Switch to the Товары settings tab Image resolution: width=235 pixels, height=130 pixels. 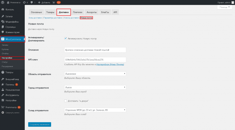coord(50,12)
